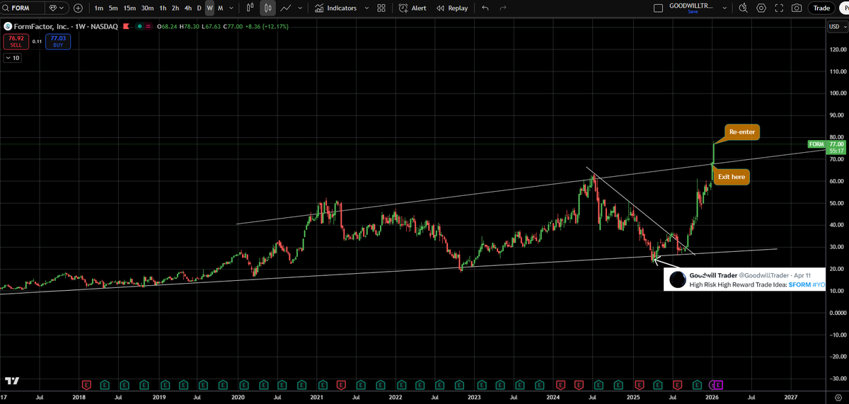Click the Goodwill Trader tweet box
Image resolution: width=849 pixels, height=404 pixels.
pos(744,278)
